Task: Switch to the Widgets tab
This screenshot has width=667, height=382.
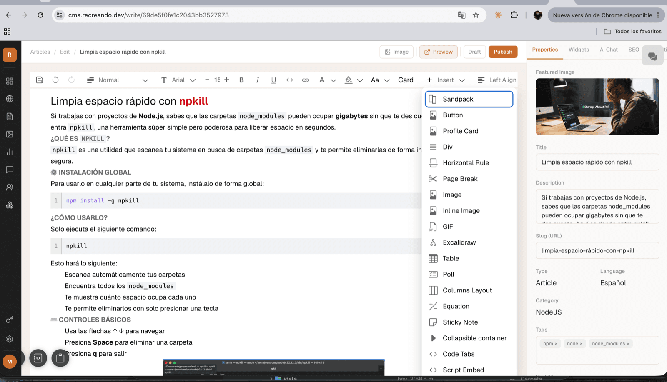Action: [x=579, y=50]
